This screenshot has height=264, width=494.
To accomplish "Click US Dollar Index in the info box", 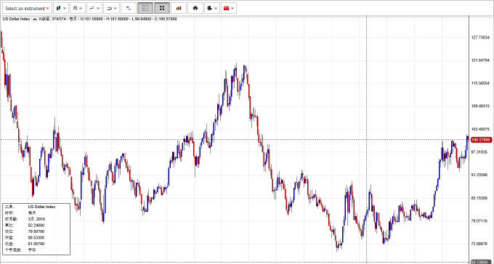I will [x=41, y=207].
